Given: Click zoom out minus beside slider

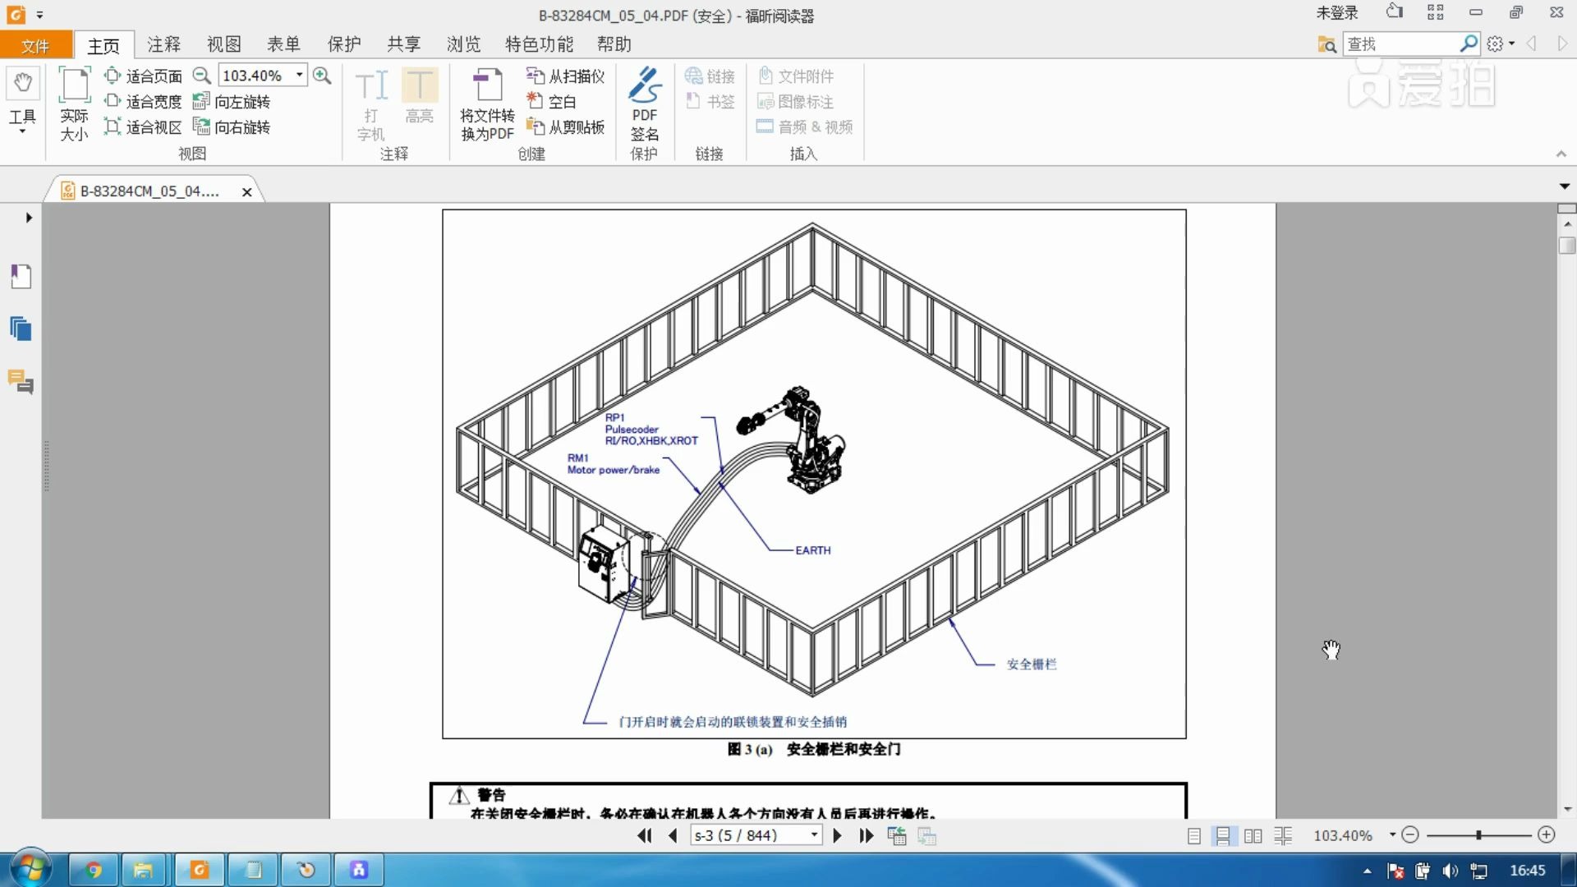Looking at the screenshot, I should pyautogui.click(x=1410, y=835).
